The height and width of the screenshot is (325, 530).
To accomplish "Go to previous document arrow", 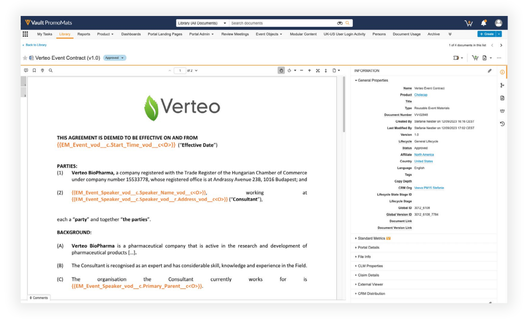I will coord(492,45).
